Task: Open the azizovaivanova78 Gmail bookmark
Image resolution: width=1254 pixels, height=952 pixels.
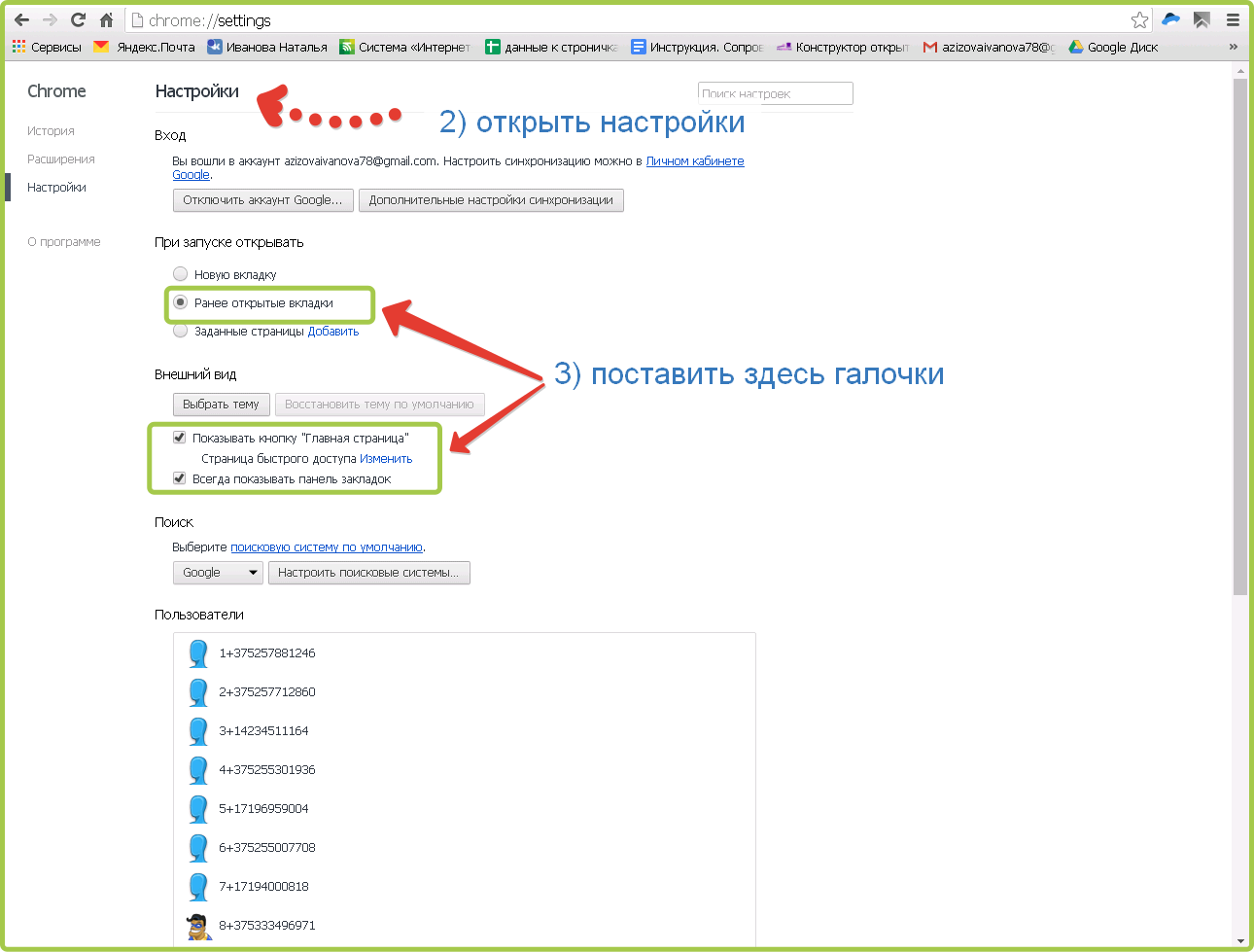Action: coord(990,47)
